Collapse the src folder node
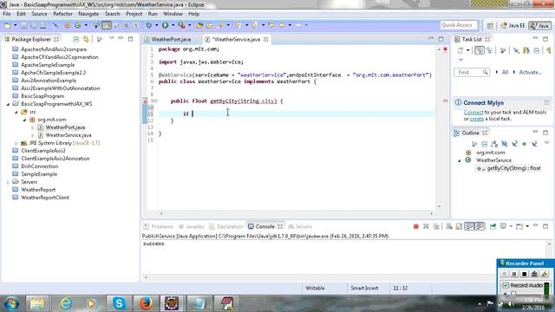This screenshot has width=555, height=312. tap(16, 112)
